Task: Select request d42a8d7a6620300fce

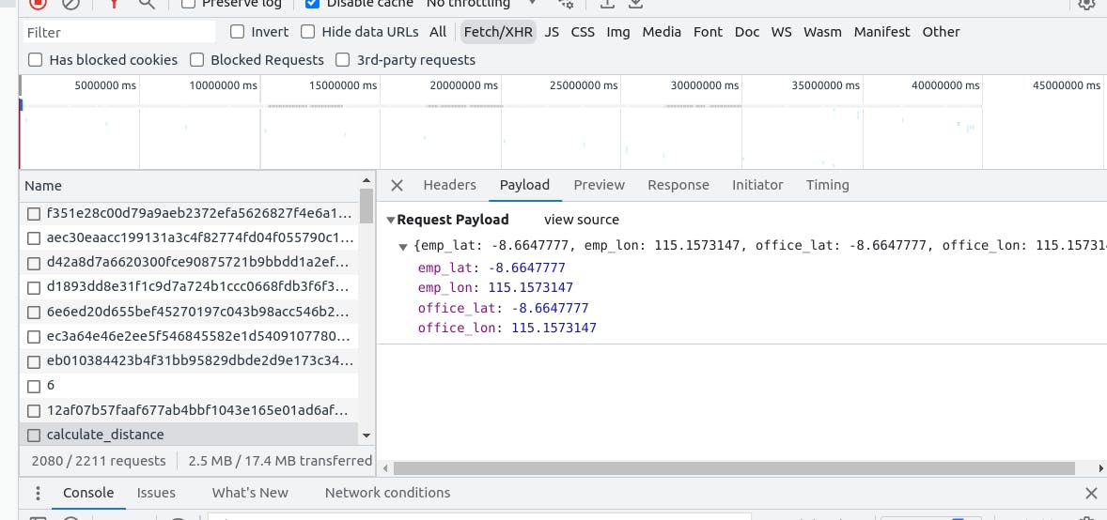Action: tap(199, 263)
